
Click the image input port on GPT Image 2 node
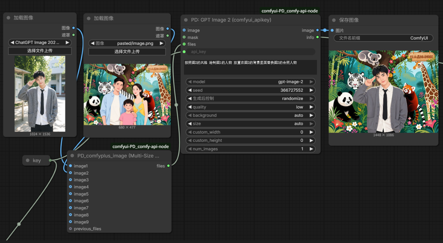point(184,30)
